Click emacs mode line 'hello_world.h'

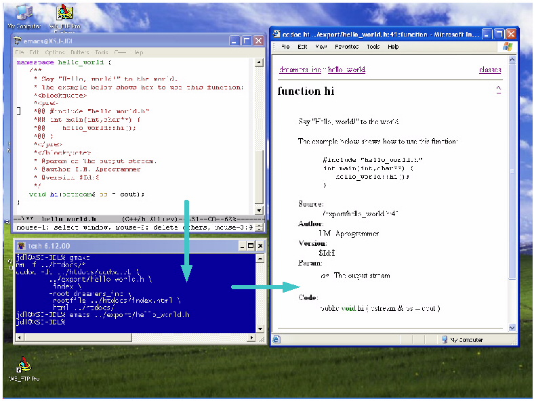pyautogui.click(x=69, y=219)
